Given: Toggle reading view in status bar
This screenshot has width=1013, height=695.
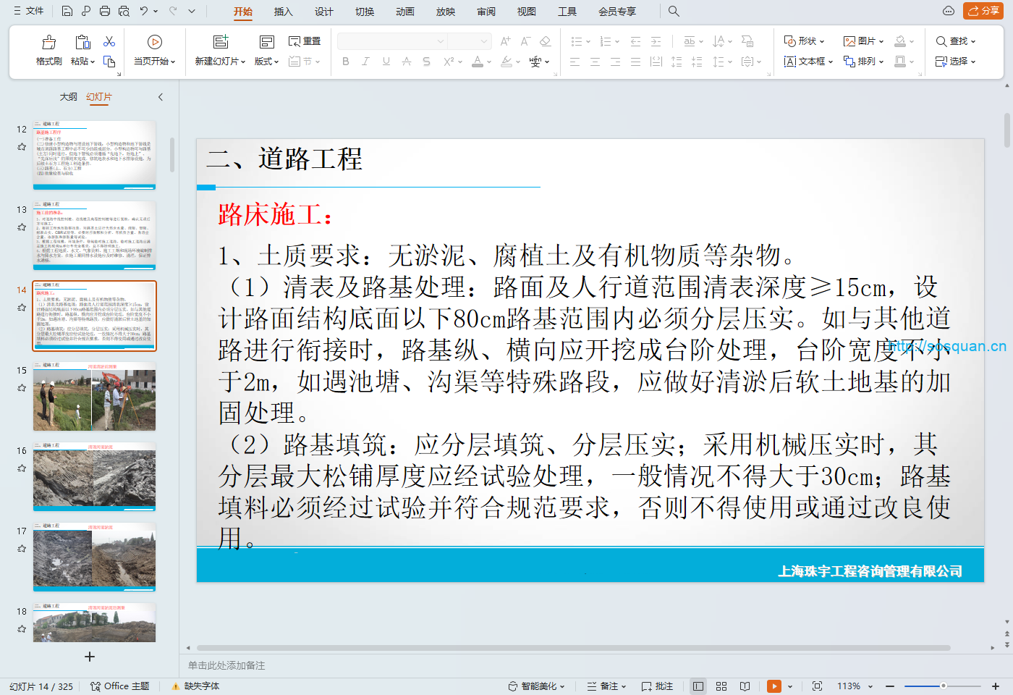Looking at the screenshot, I should [745, 686].
